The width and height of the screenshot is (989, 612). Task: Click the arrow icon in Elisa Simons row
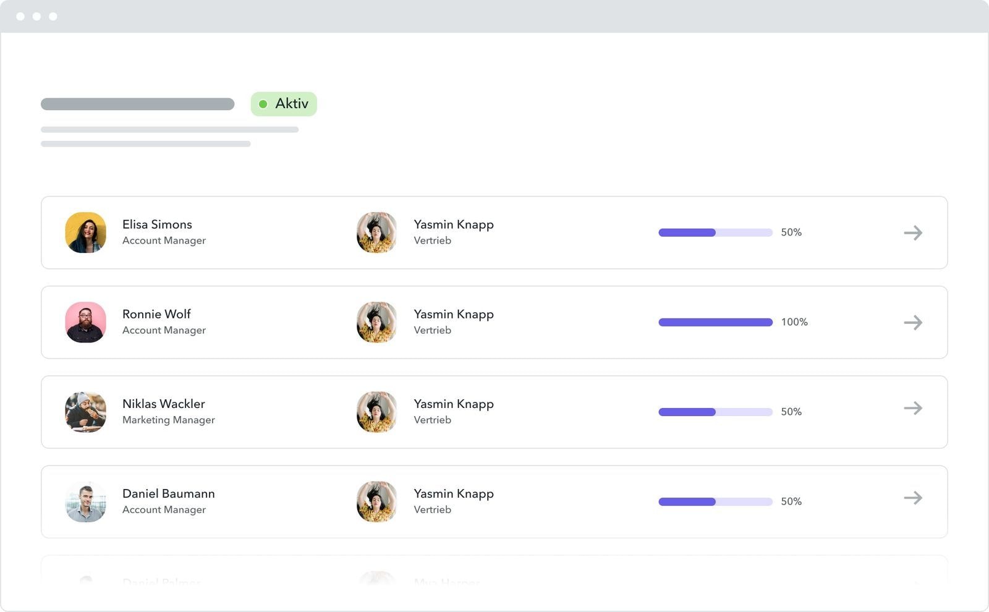click(912, 233)
